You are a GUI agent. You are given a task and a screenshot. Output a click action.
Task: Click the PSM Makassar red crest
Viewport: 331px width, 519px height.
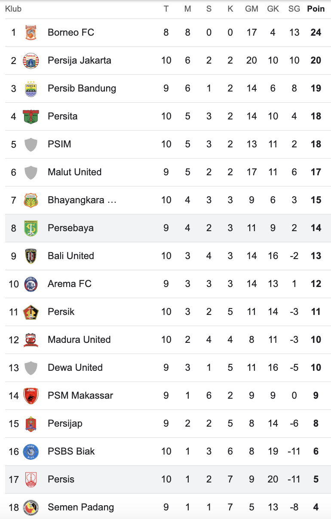[x=31, y=396]
